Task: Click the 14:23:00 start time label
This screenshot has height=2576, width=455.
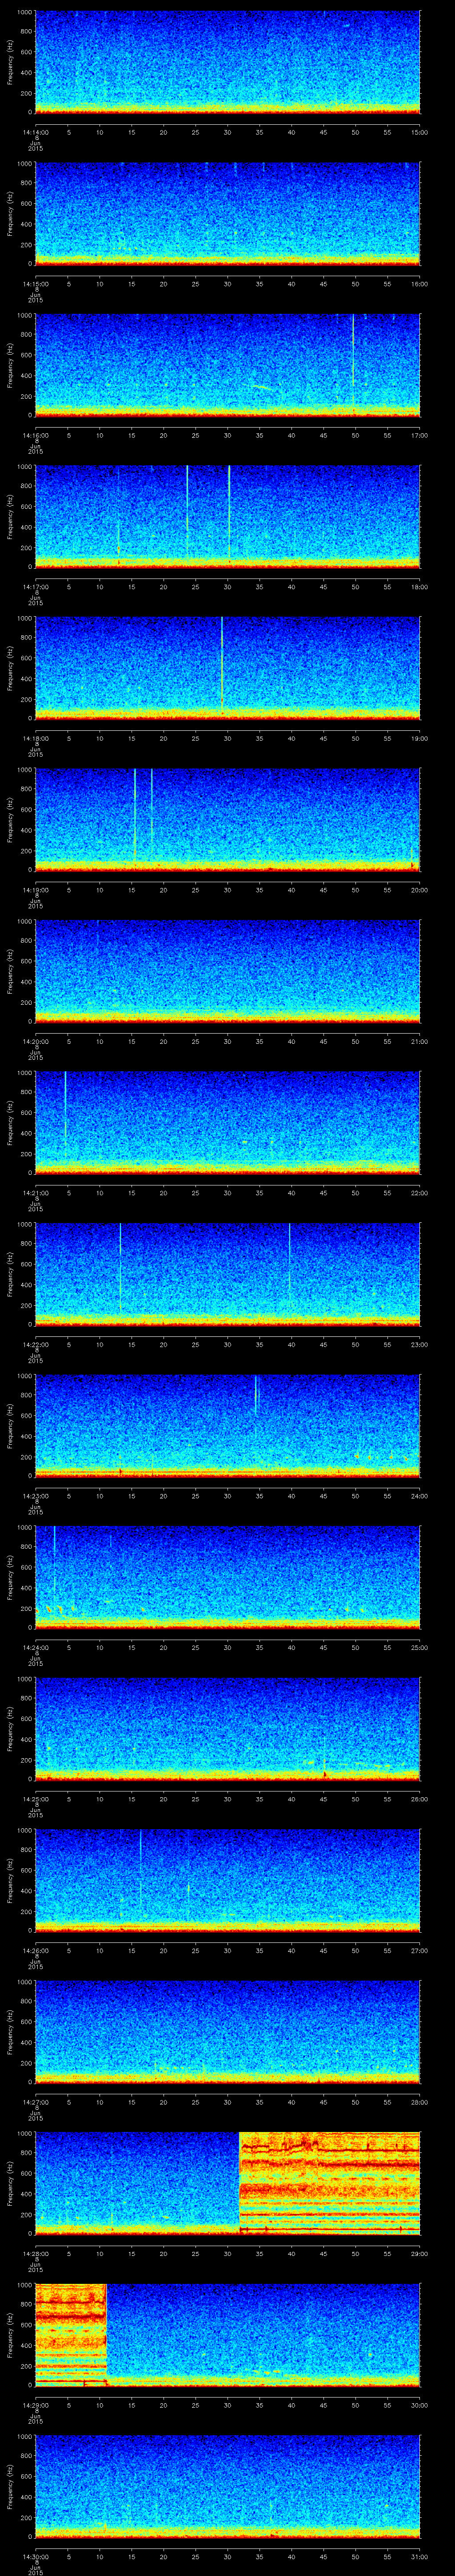Action: (35, 1496)
